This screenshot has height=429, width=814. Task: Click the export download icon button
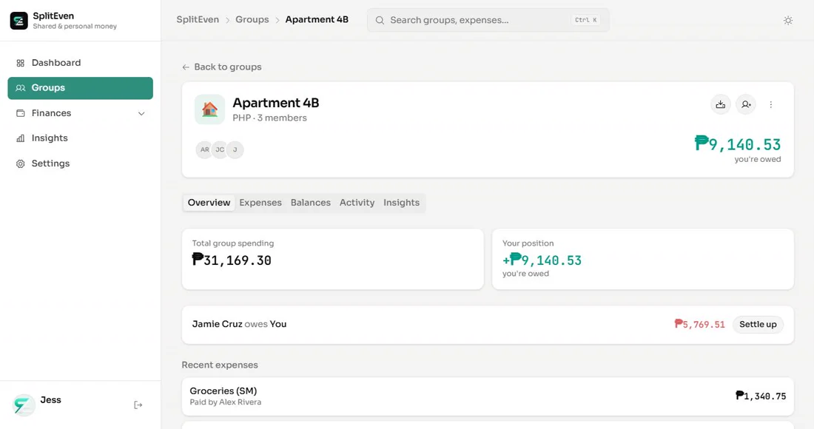[721, 105]
